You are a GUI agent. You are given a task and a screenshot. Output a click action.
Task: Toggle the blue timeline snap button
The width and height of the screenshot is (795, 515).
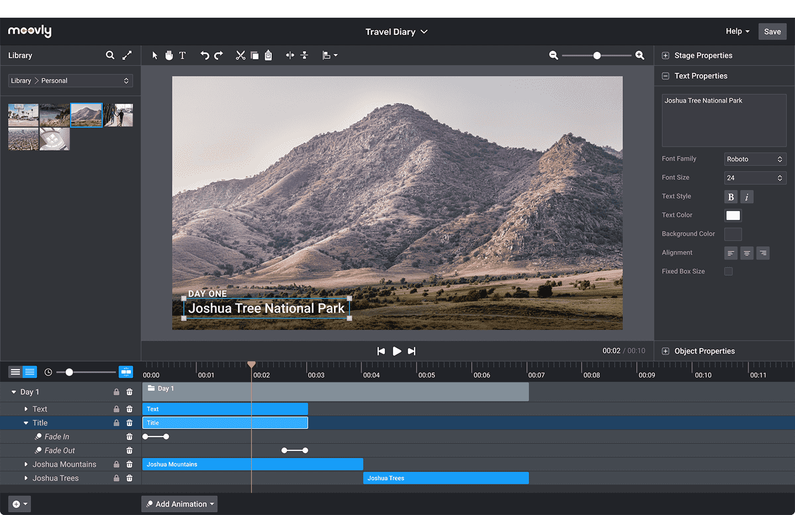(126, 372)
